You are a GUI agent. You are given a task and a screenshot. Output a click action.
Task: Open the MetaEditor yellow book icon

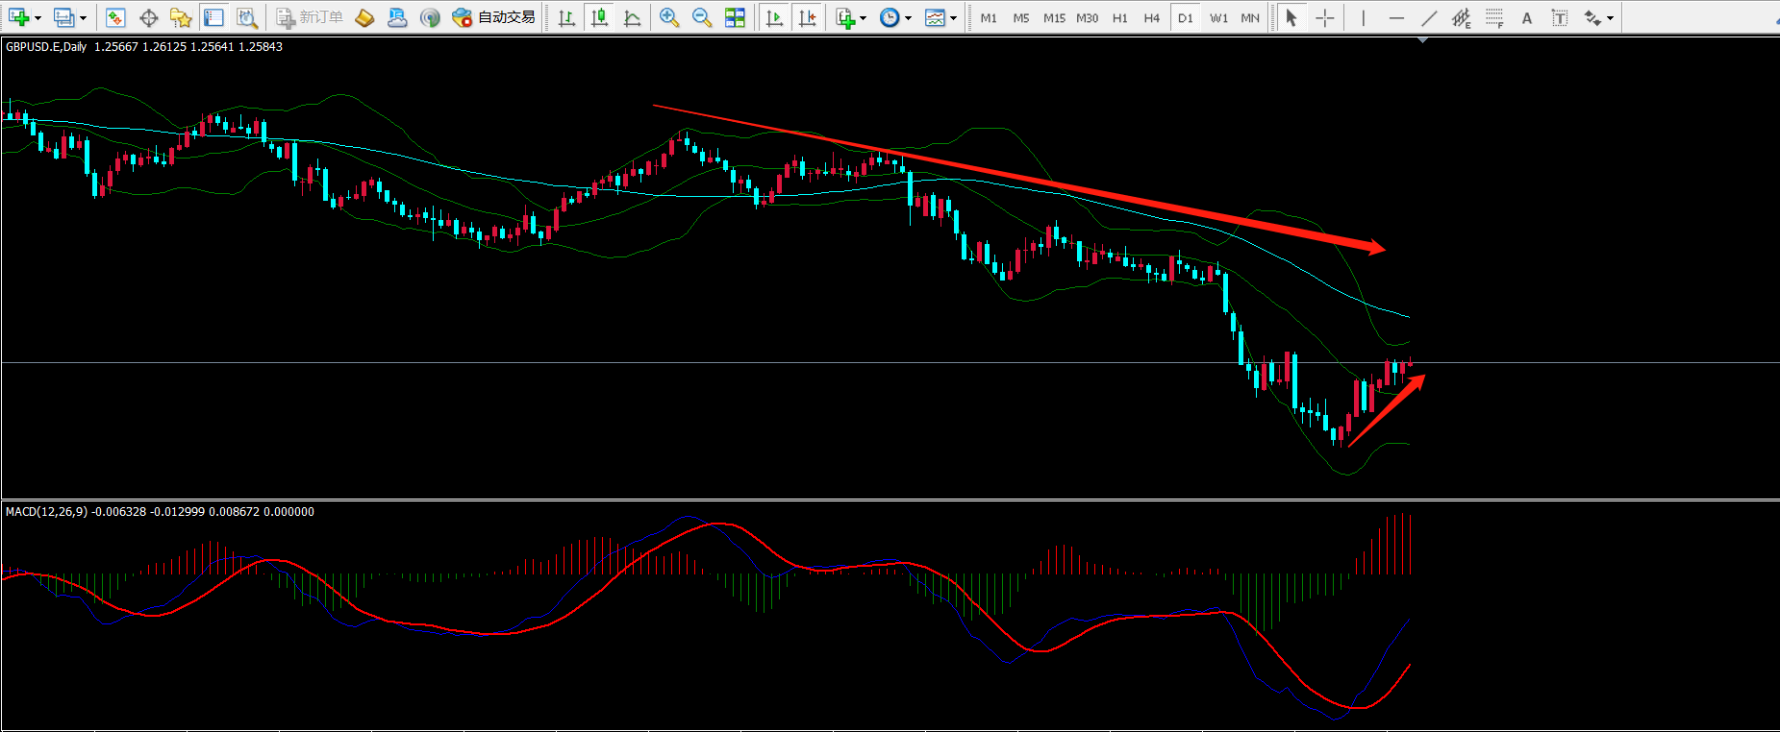click(x=364, y=17)
